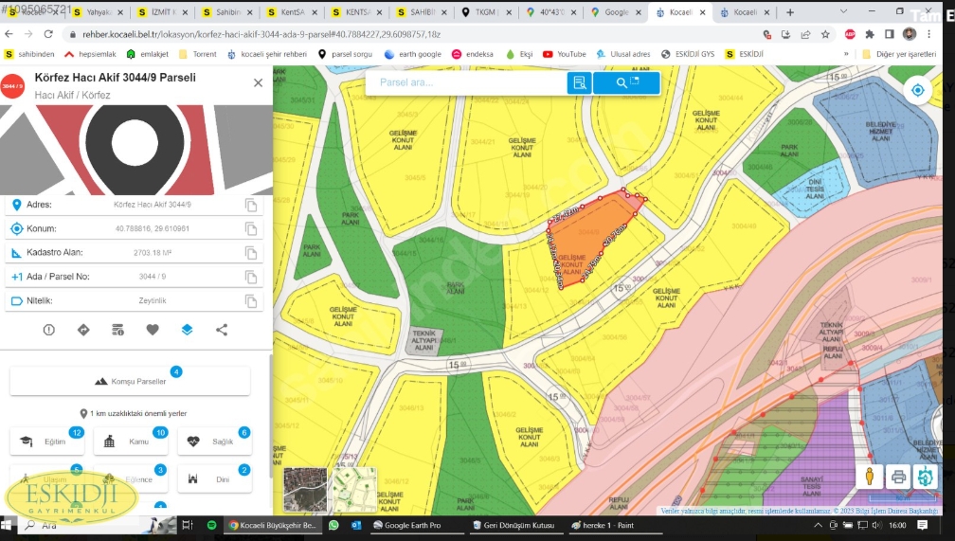
Task: Reload the current page
Action: (48, 34)
